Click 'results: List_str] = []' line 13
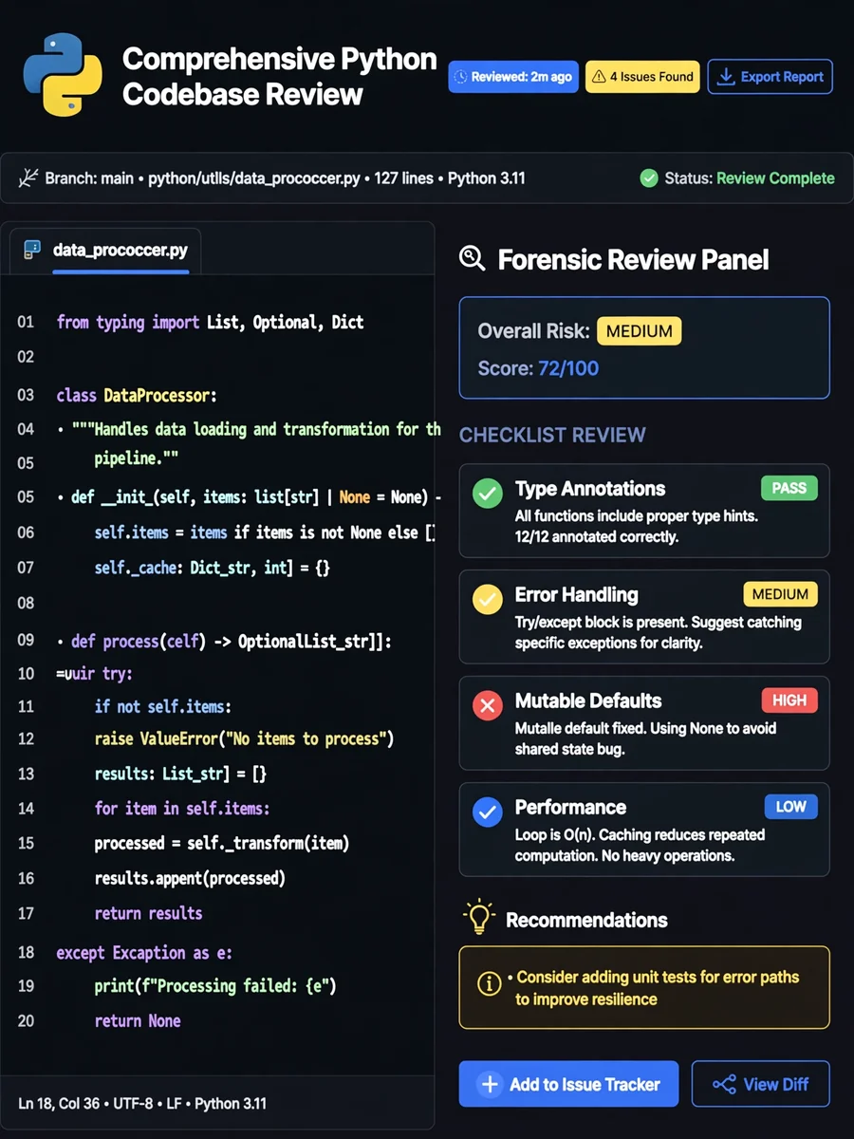 (180, 774)
